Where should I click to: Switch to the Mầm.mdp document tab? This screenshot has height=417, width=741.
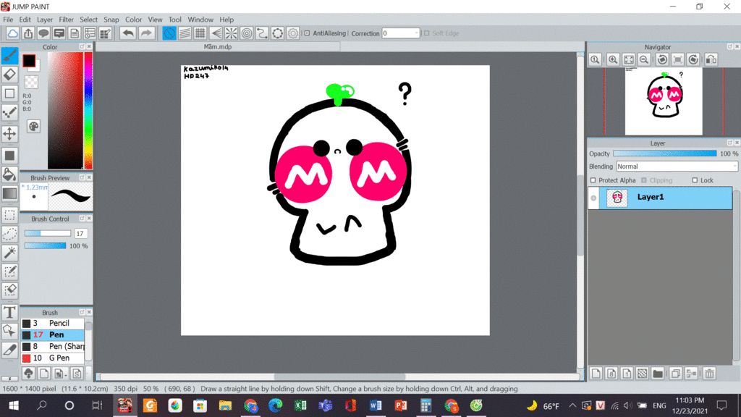coord(218,47)
